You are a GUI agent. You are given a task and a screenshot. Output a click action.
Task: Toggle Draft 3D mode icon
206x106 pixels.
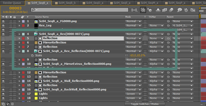click(143, 10)
